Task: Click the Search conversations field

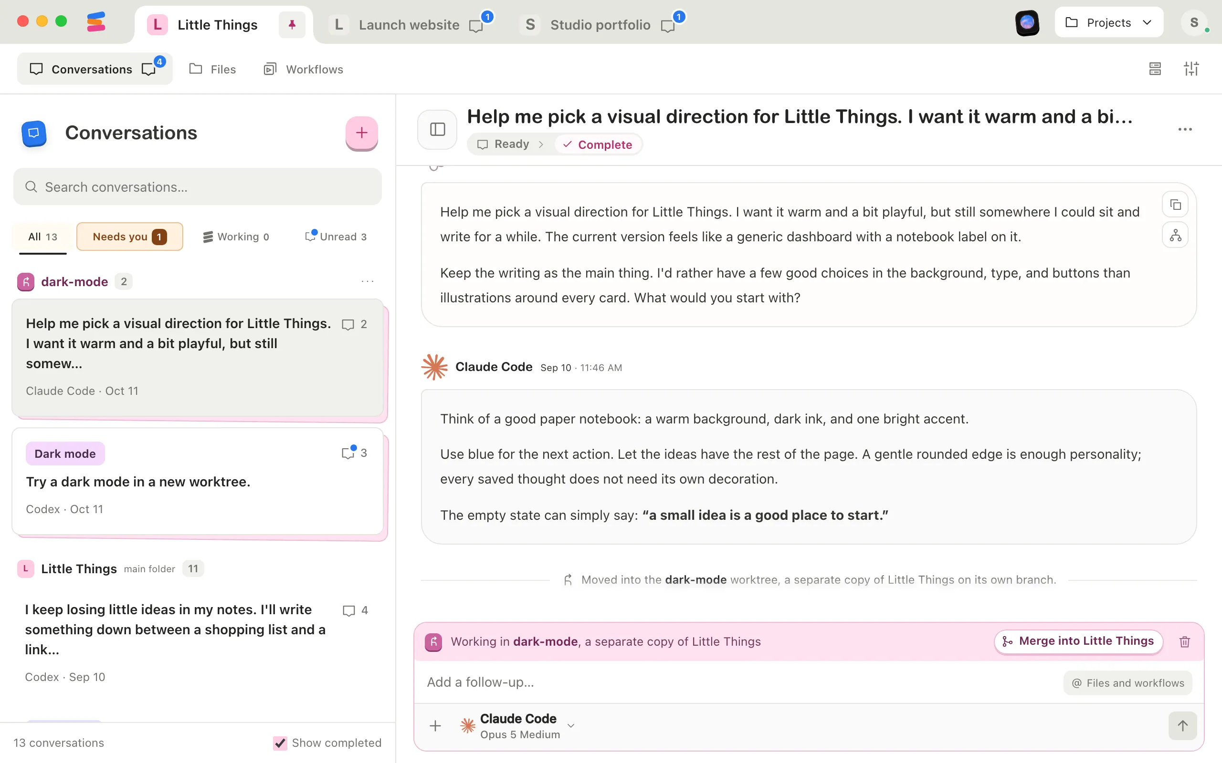Action: tap(197, 187)
